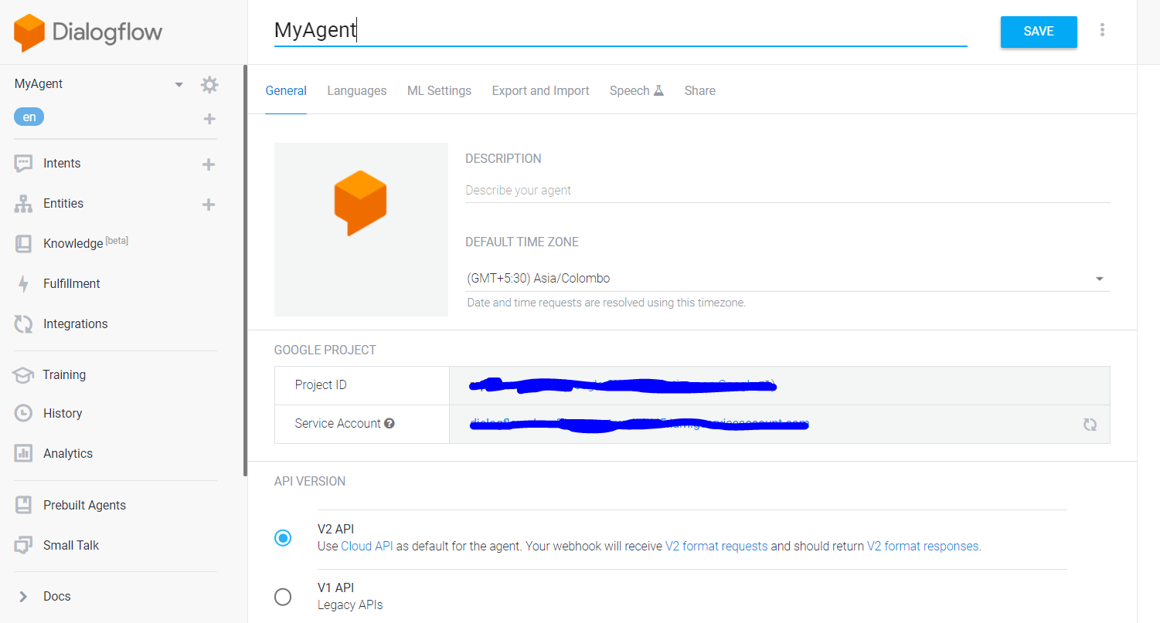Open the ML Settings tab

tap(439, 91)
